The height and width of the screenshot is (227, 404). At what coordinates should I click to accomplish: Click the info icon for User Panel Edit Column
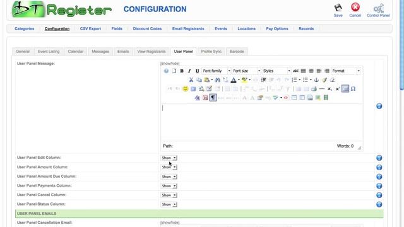point(379,158)
